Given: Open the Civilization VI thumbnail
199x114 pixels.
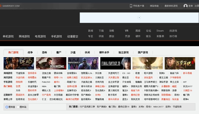Looking at the screenshot, I should coord(148,63).
